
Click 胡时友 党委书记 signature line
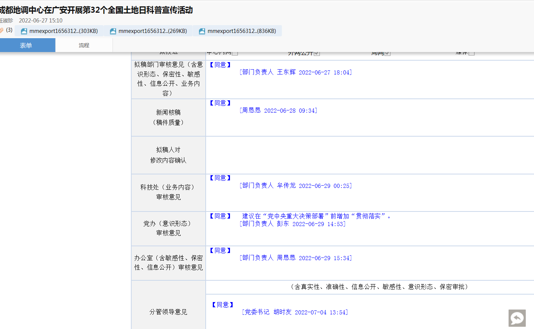click(x=295, y=312)
